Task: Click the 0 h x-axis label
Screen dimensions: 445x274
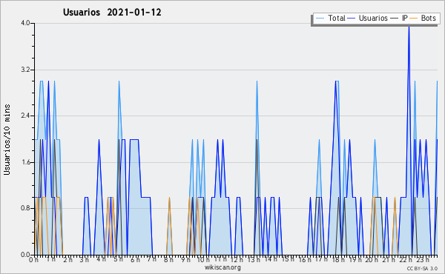Action: point(34,260)
